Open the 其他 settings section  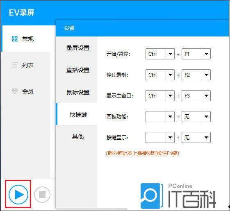(76, 136)
